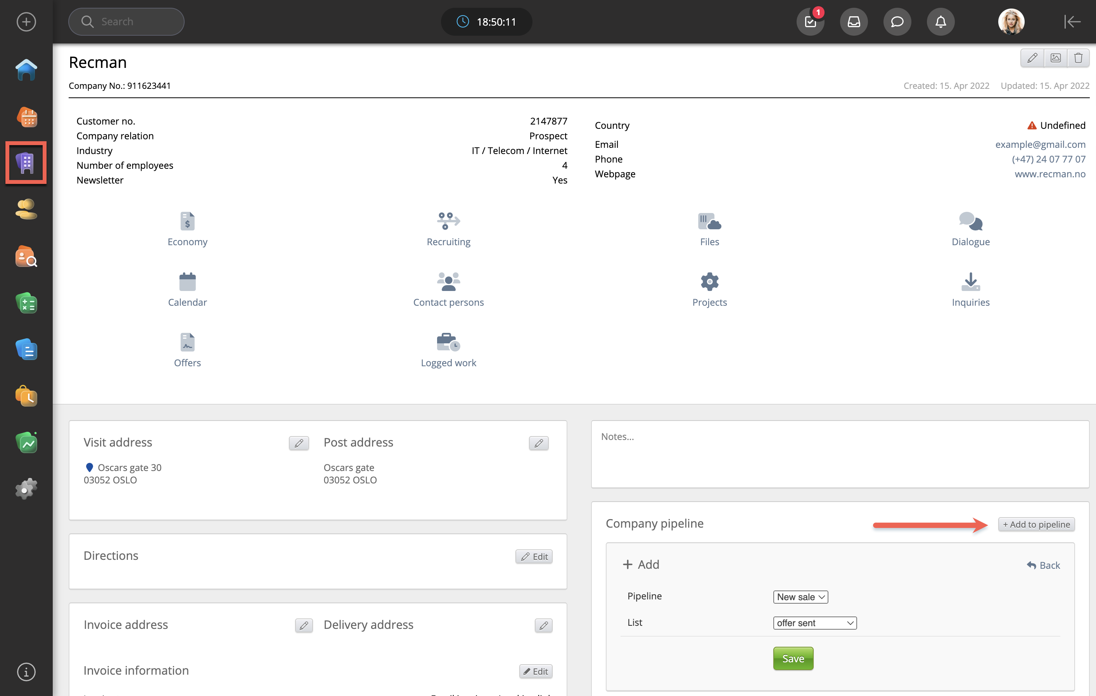
Task: Edit the Visit address pencil icon
Action: point(299,443)
